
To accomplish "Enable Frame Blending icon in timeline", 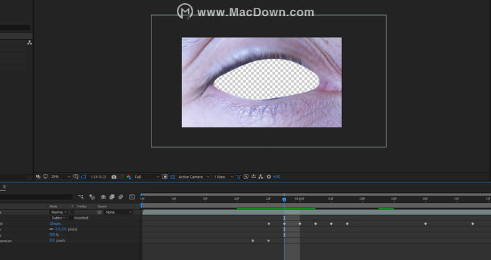I will click(x=112, y=197).
